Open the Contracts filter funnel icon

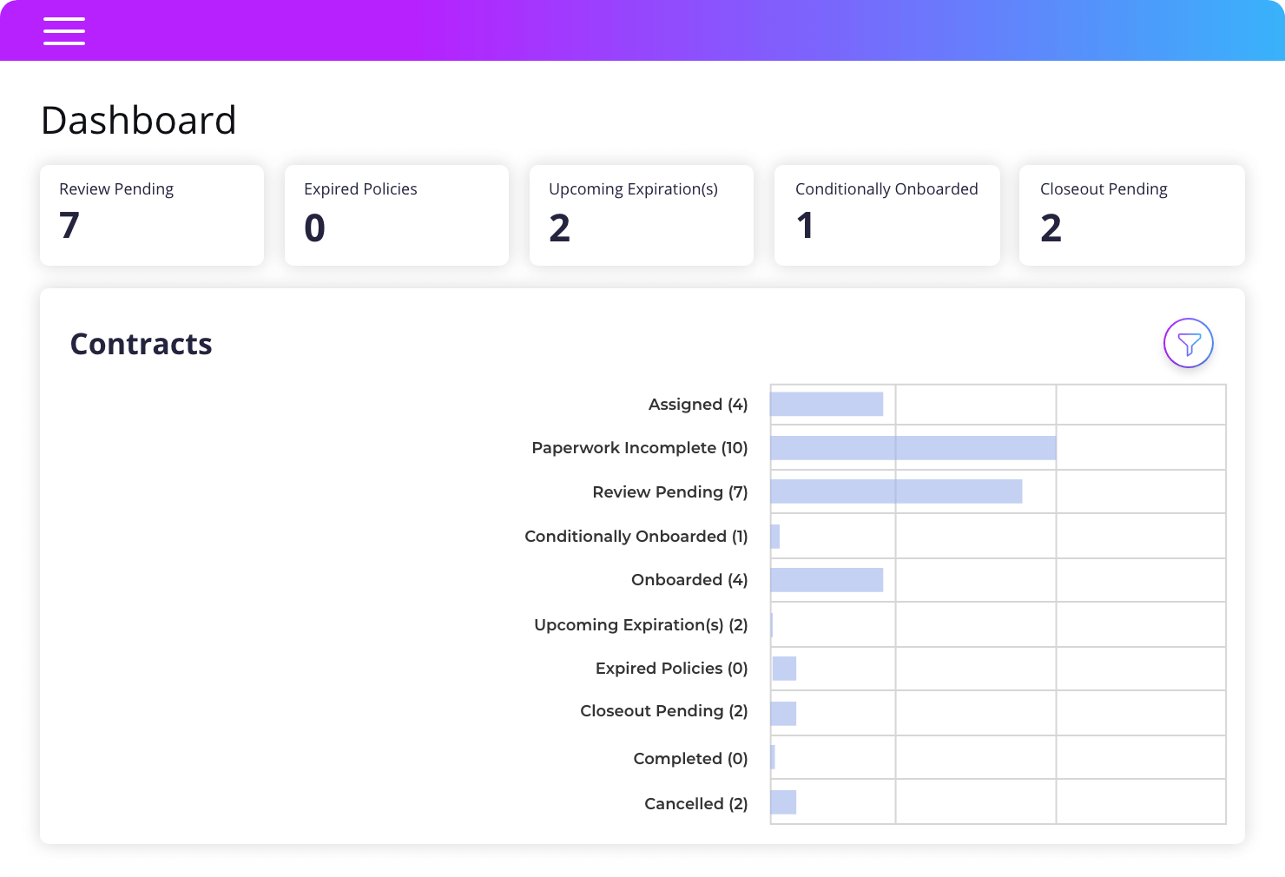coord(1189,343)
